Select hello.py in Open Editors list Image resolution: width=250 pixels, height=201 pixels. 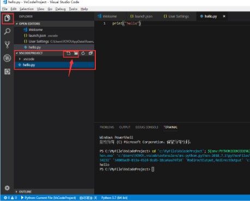tap(54, 47)
